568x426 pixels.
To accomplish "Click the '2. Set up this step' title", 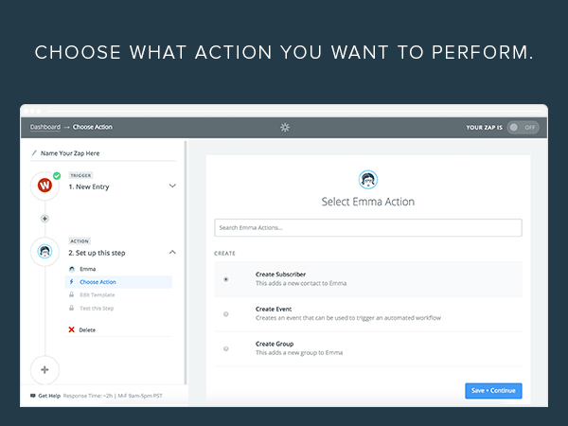I will 97,253.
